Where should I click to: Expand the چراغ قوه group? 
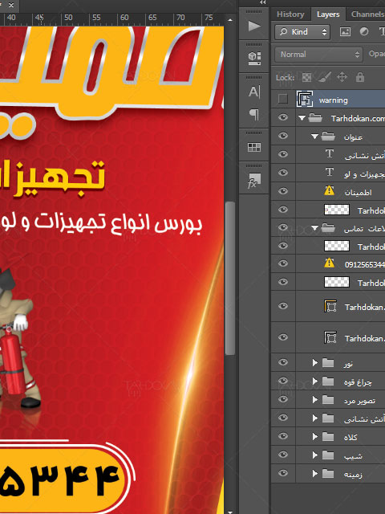315,381
